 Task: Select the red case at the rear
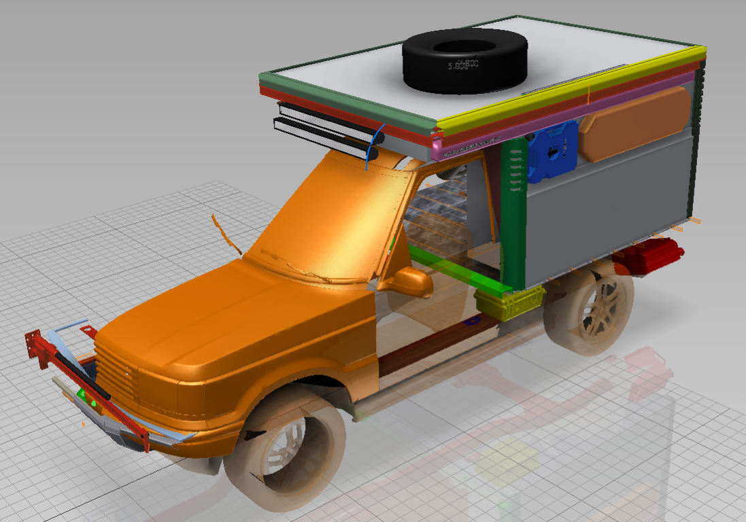648,257
